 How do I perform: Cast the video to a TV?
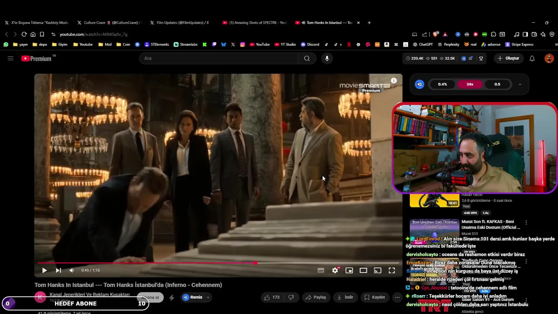(378, 270)
